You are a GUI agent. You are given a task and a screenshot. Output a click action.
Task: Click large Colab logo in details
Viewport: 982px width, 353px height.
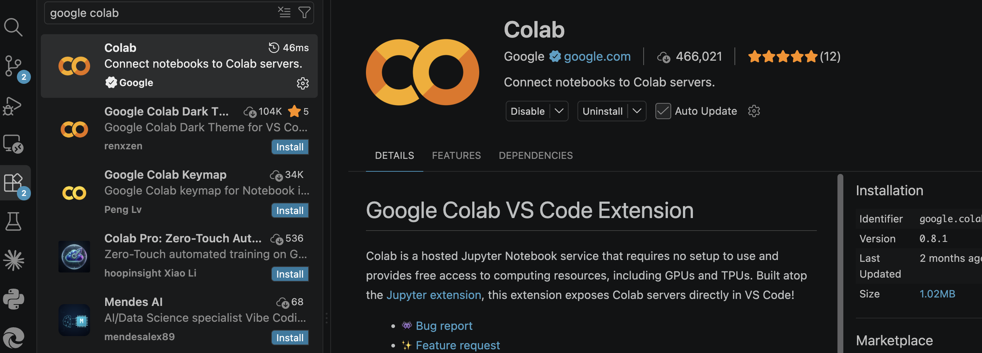coord(422,72)
